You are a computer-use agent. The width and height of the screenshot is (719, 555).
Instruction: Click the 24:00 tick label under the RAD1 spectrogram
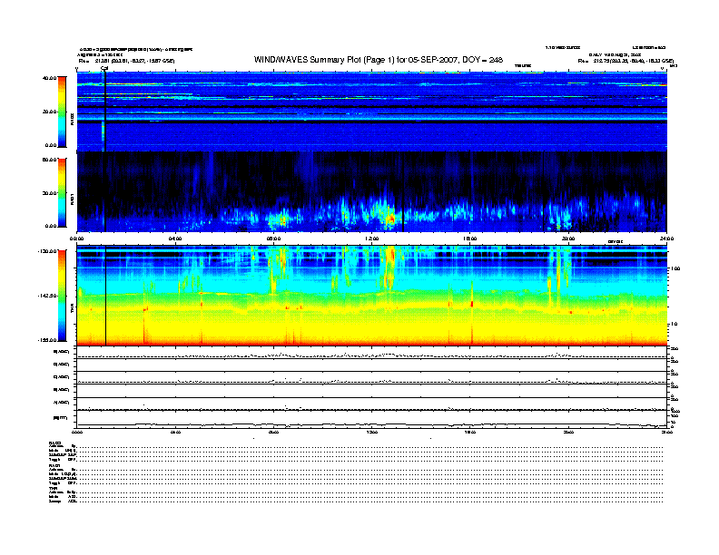pyautogui.click(x=666, y=239)
